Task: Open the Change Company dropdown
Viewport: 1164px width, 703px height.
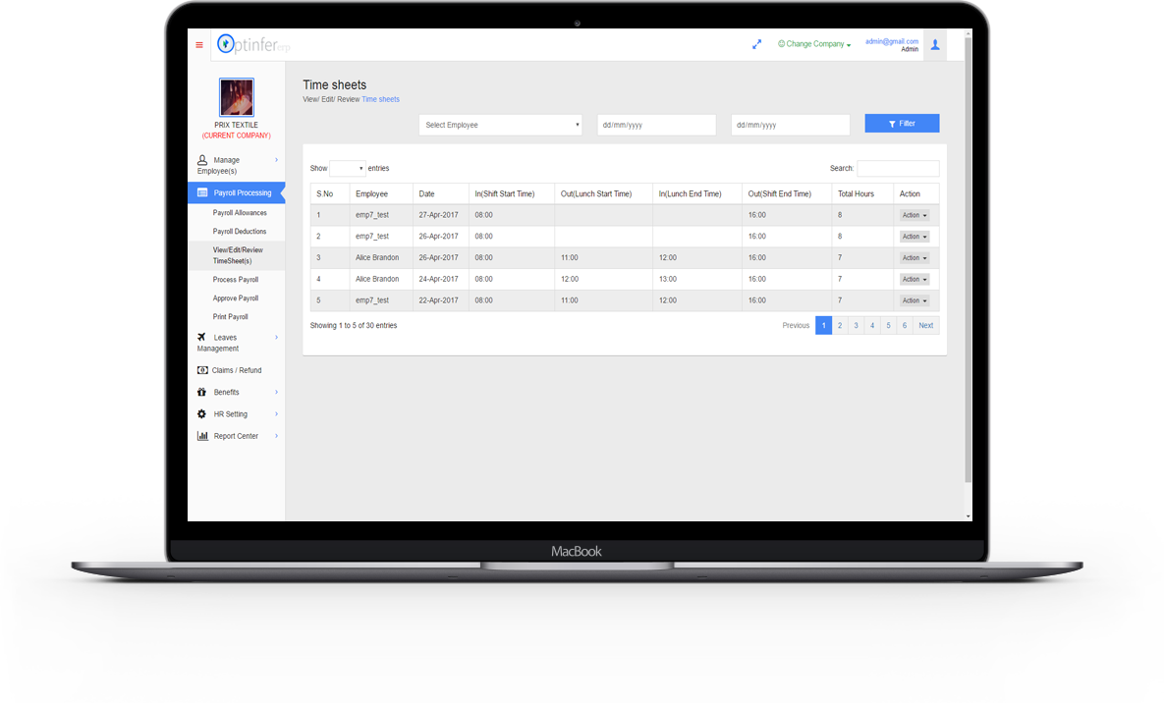Action: (814, 44)
